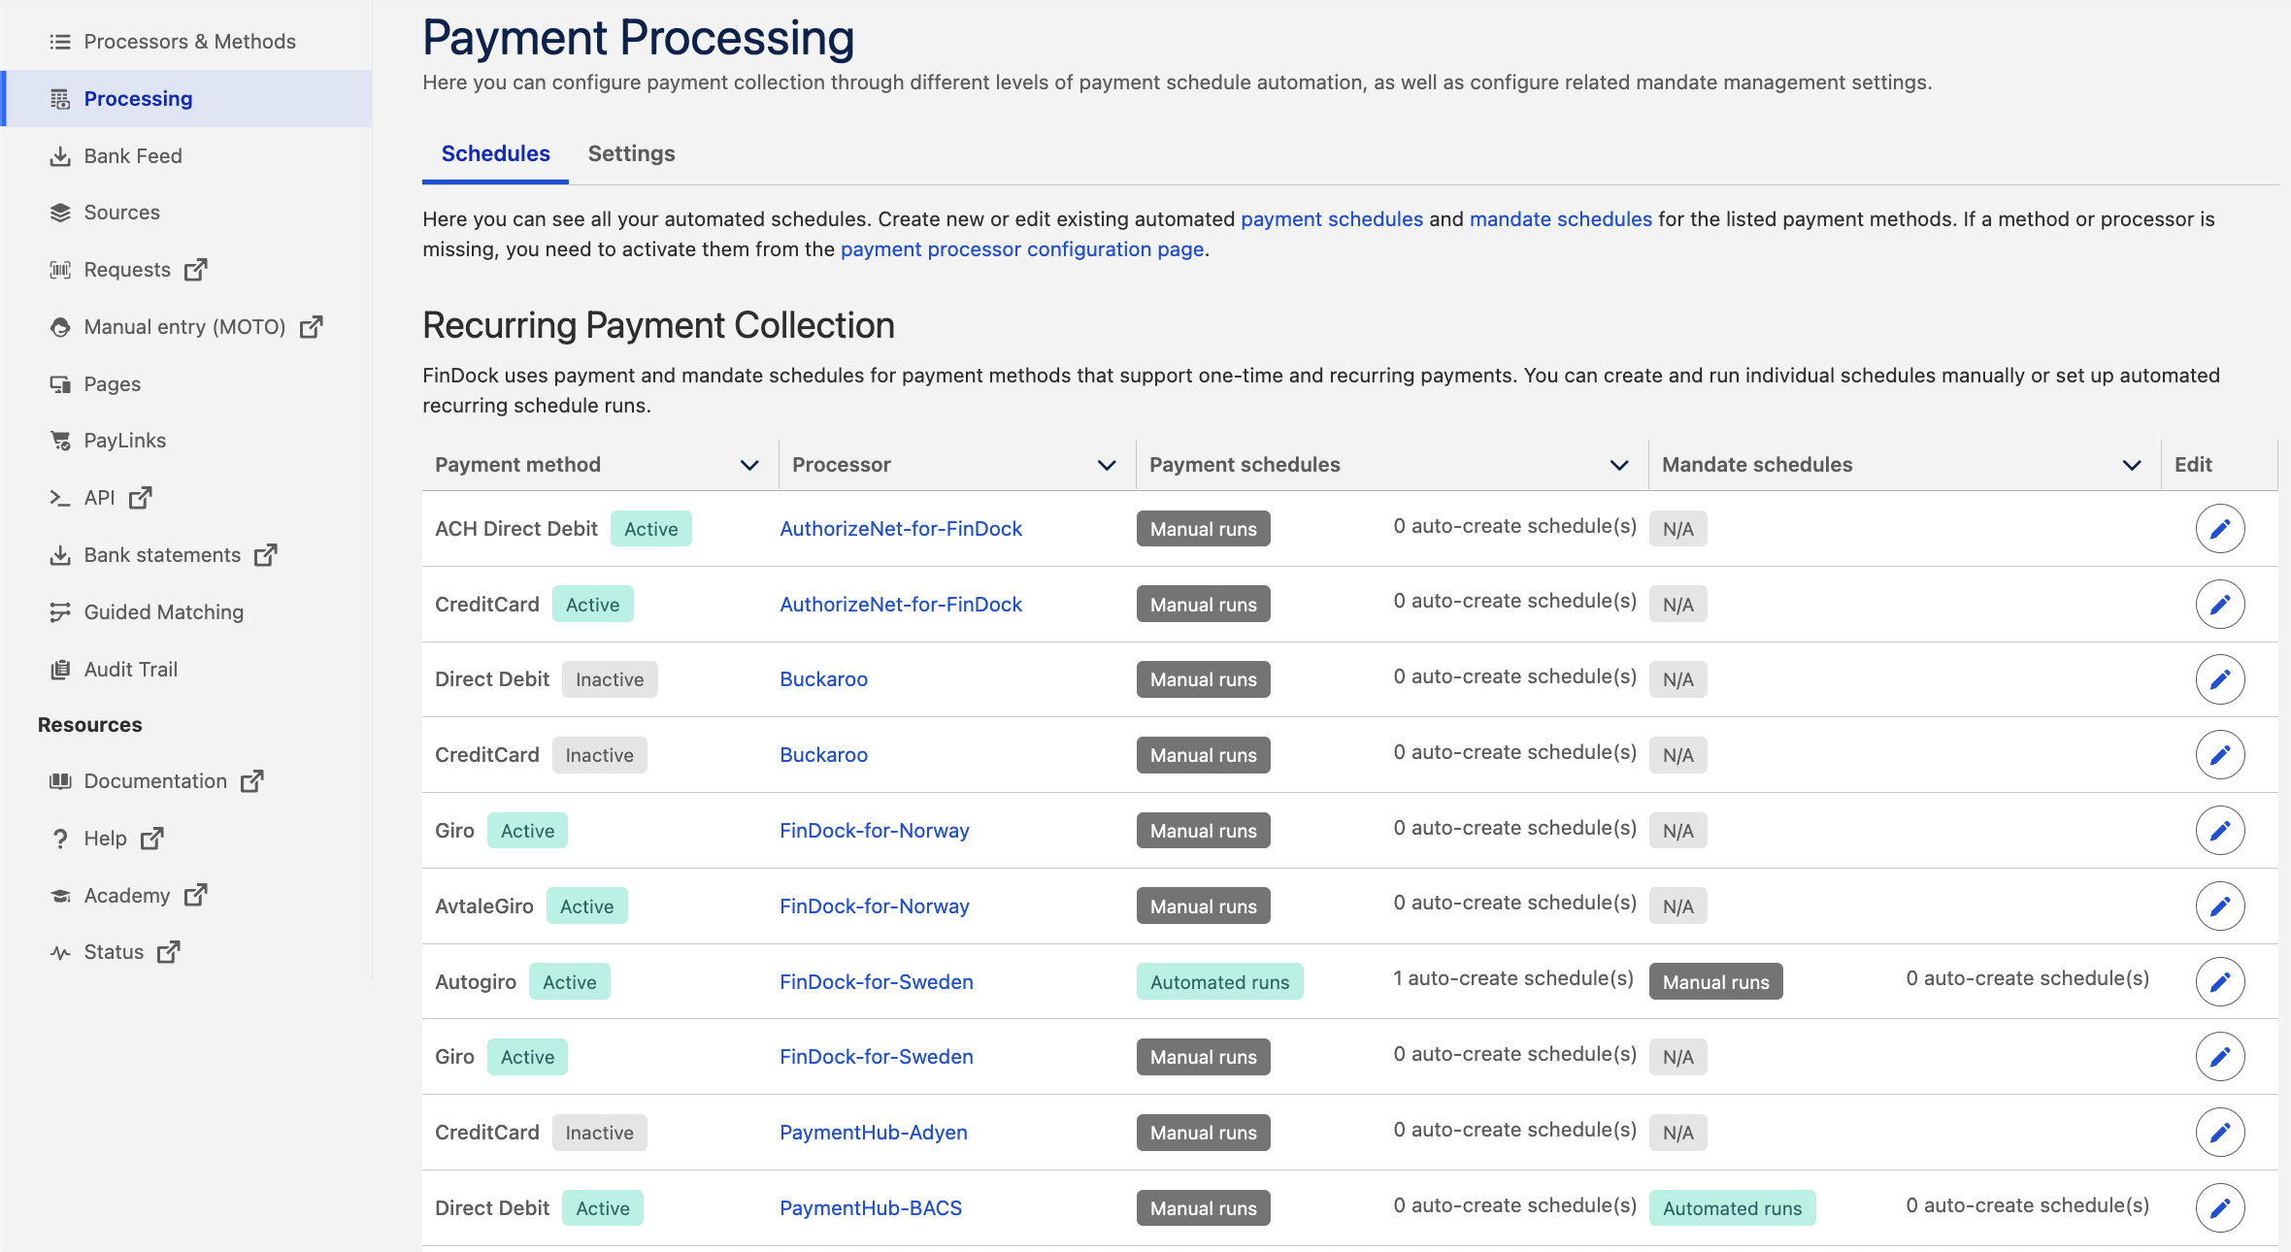Select Bank Feed in the sidebar
The image size is (2291, 1252).
tap(133, 155)
